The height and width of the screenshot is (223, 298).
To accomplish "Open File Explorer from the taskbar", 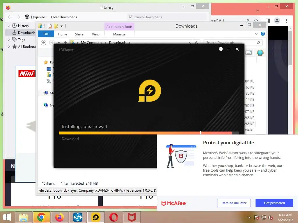I will click(23, 217).
